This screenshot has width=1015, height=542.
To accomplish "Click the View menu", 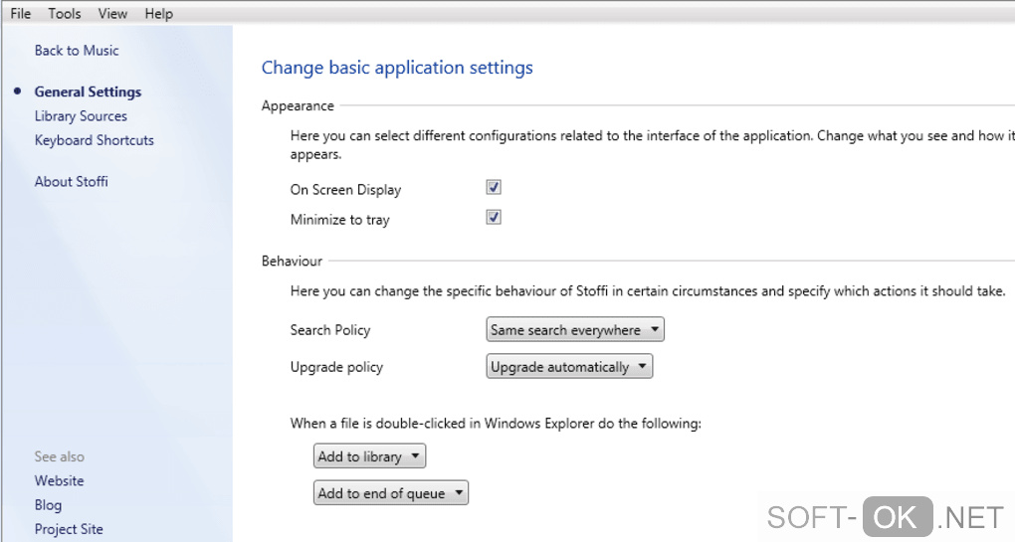I will [x=113, y=13].
